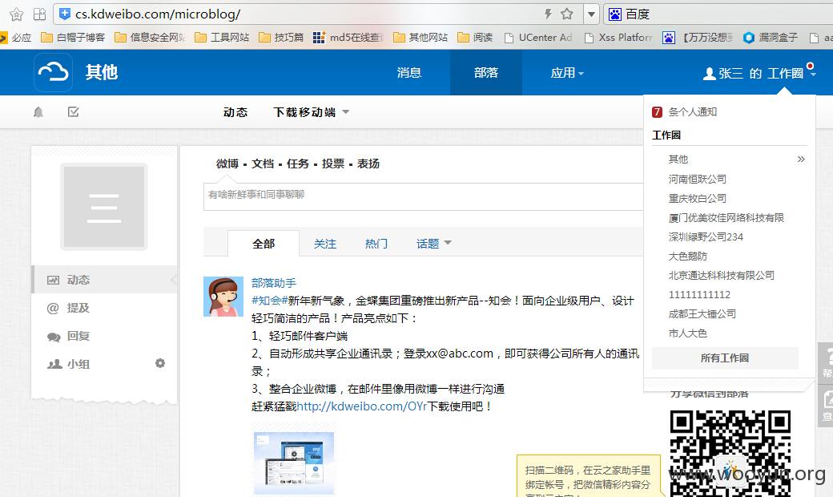The image size is (833, 497).
Task: Click the task checklist icon beside the bell
Action: 74,111
